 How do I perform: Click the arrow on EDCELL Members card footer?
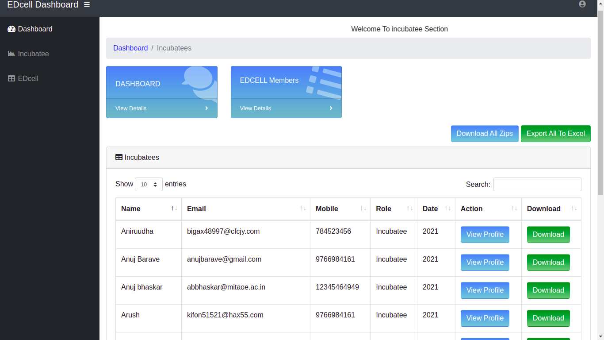[x=331, y=108]
